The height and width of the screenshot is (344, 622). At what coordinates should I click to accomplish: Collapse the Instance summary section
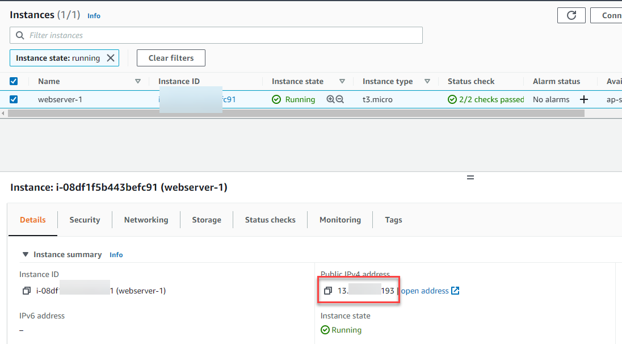coord(25,254)
